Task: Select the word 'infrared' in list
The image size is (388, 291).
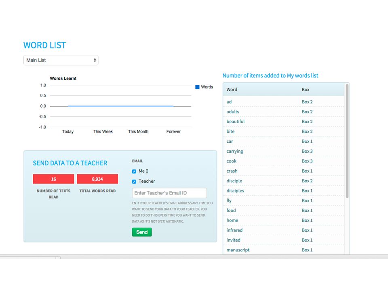Action: pyautogui.click(x=234, y=230)
